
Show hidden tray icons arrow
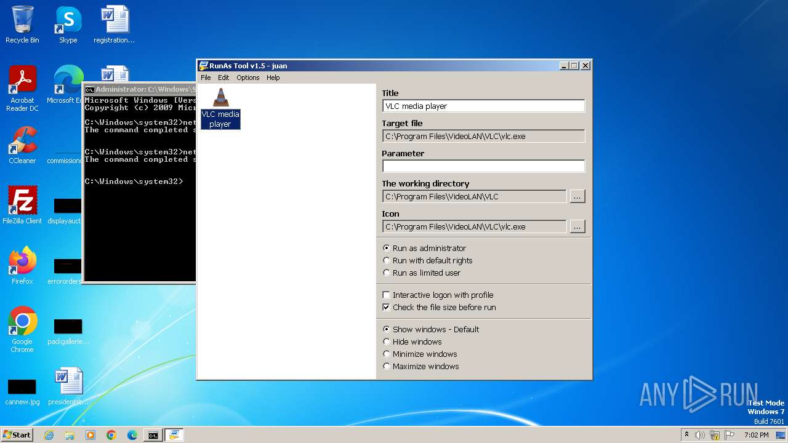(686, 435)
